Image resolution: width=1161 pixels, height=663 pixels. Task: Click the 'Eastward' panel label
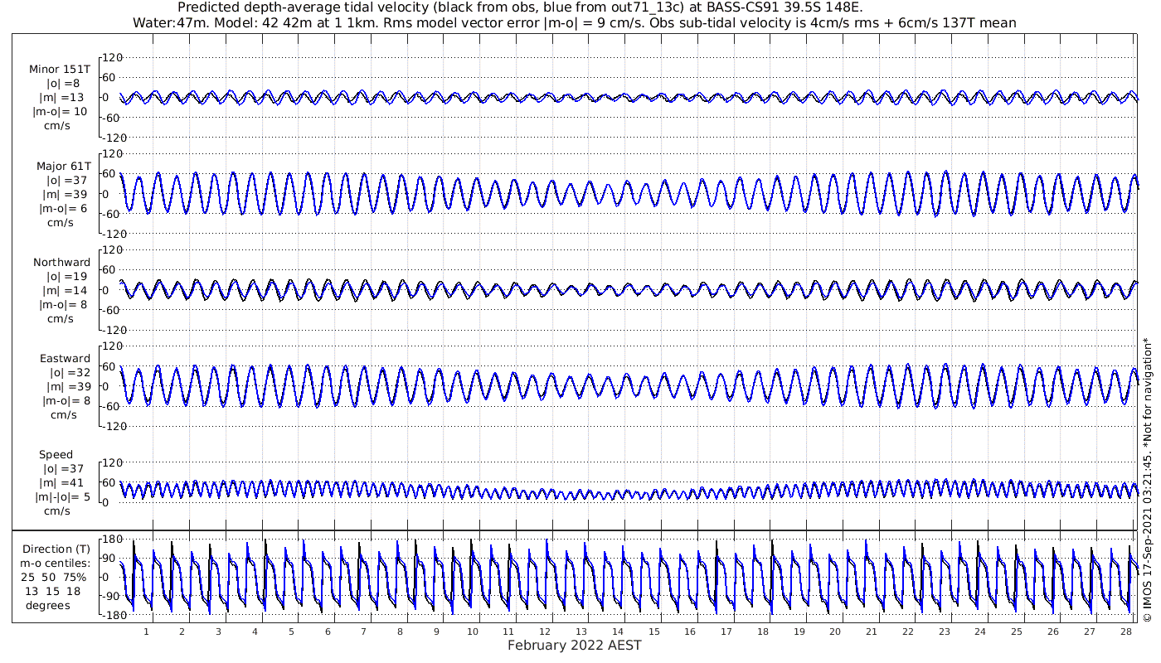tap(66, 359)
